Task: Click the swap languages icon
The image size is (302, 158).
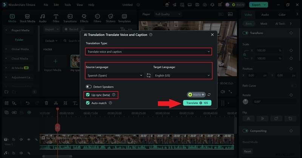Action: 148,75
